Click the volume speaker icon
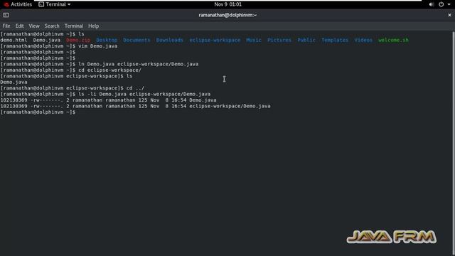The height and width of the screenshot is (256, 455). [x=432, y=4]
